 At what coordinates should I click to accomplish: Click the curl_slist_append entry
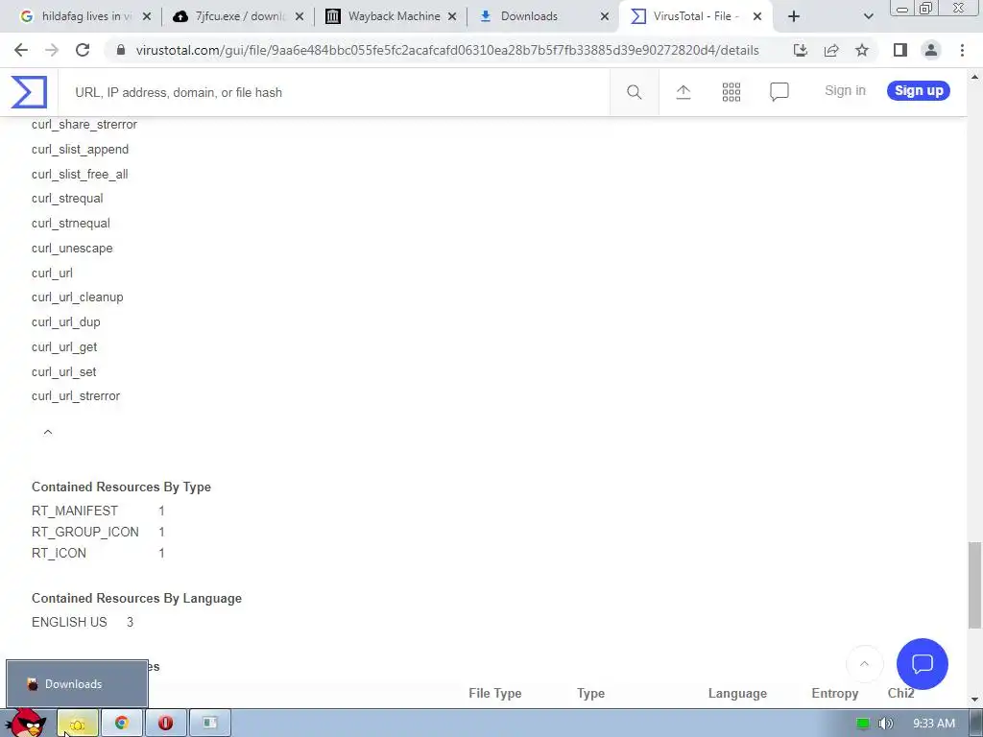[x=80, y=149]
